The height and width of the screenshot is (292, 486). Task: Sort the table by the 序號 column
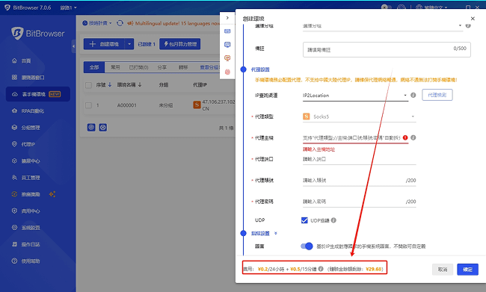[x=104, y=85]
